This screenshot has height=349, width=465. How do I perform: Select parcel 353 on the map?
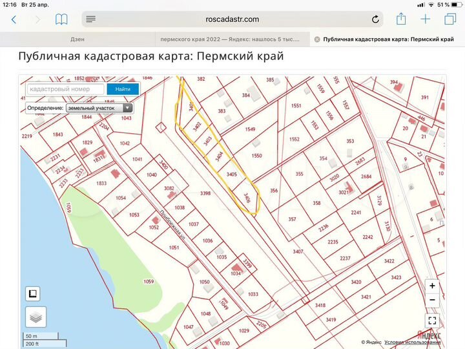350,141
